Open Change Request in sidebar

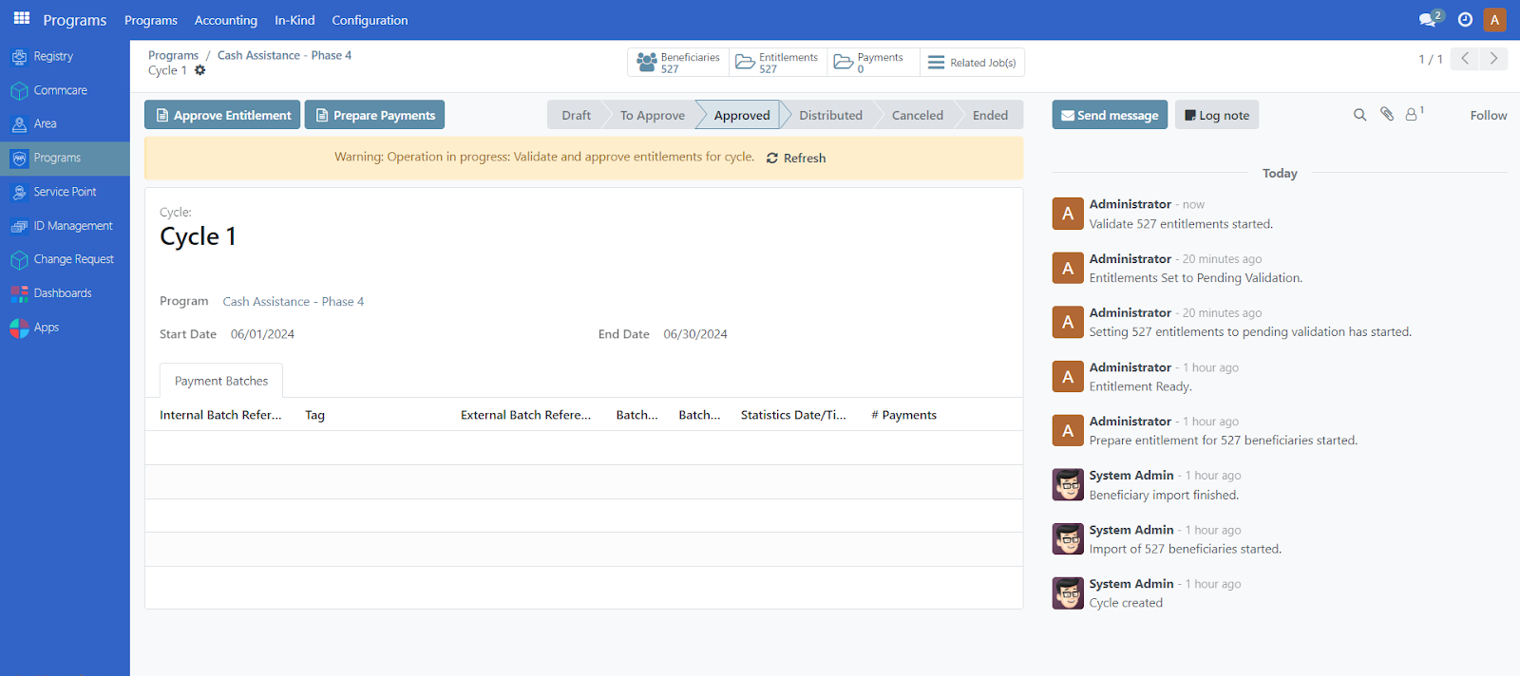pos(73,259)
